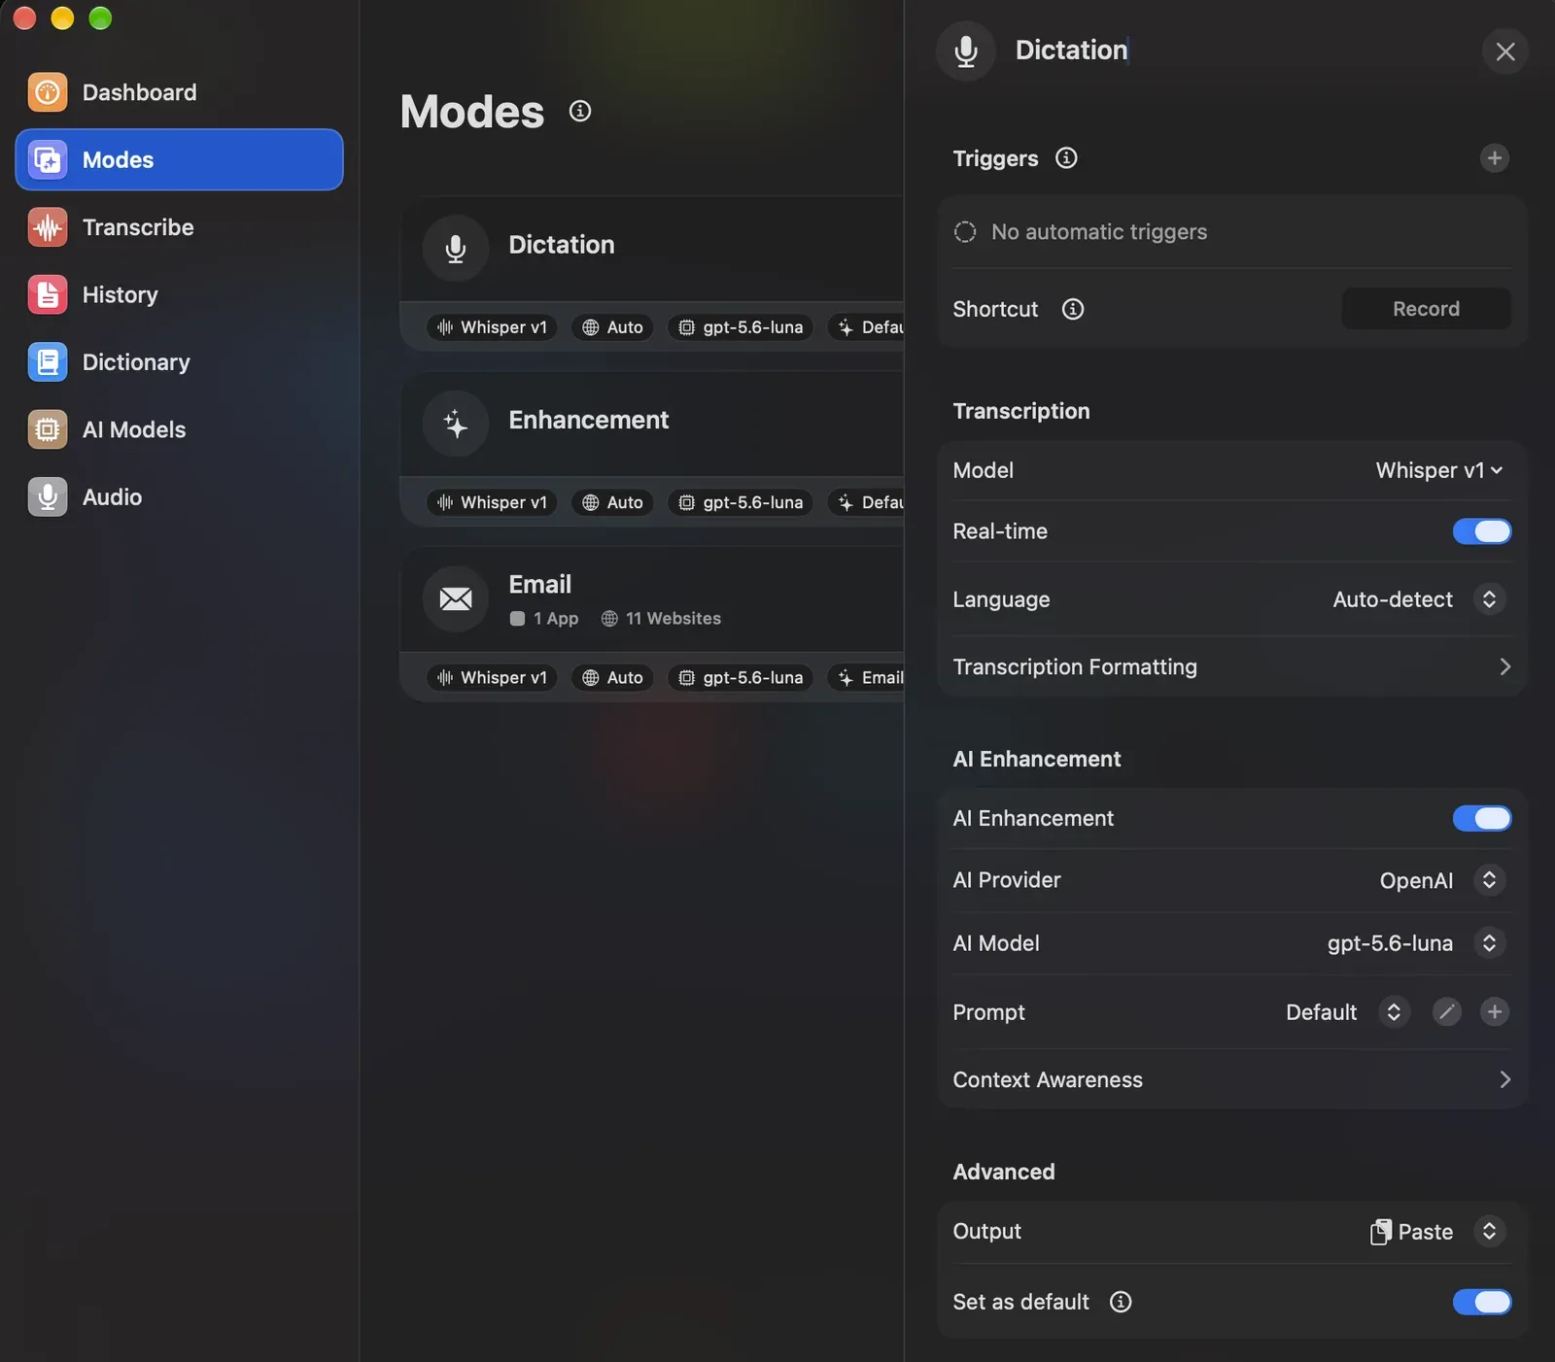Open the AI Provider OpenAI dropdown

pos(1442,880)
